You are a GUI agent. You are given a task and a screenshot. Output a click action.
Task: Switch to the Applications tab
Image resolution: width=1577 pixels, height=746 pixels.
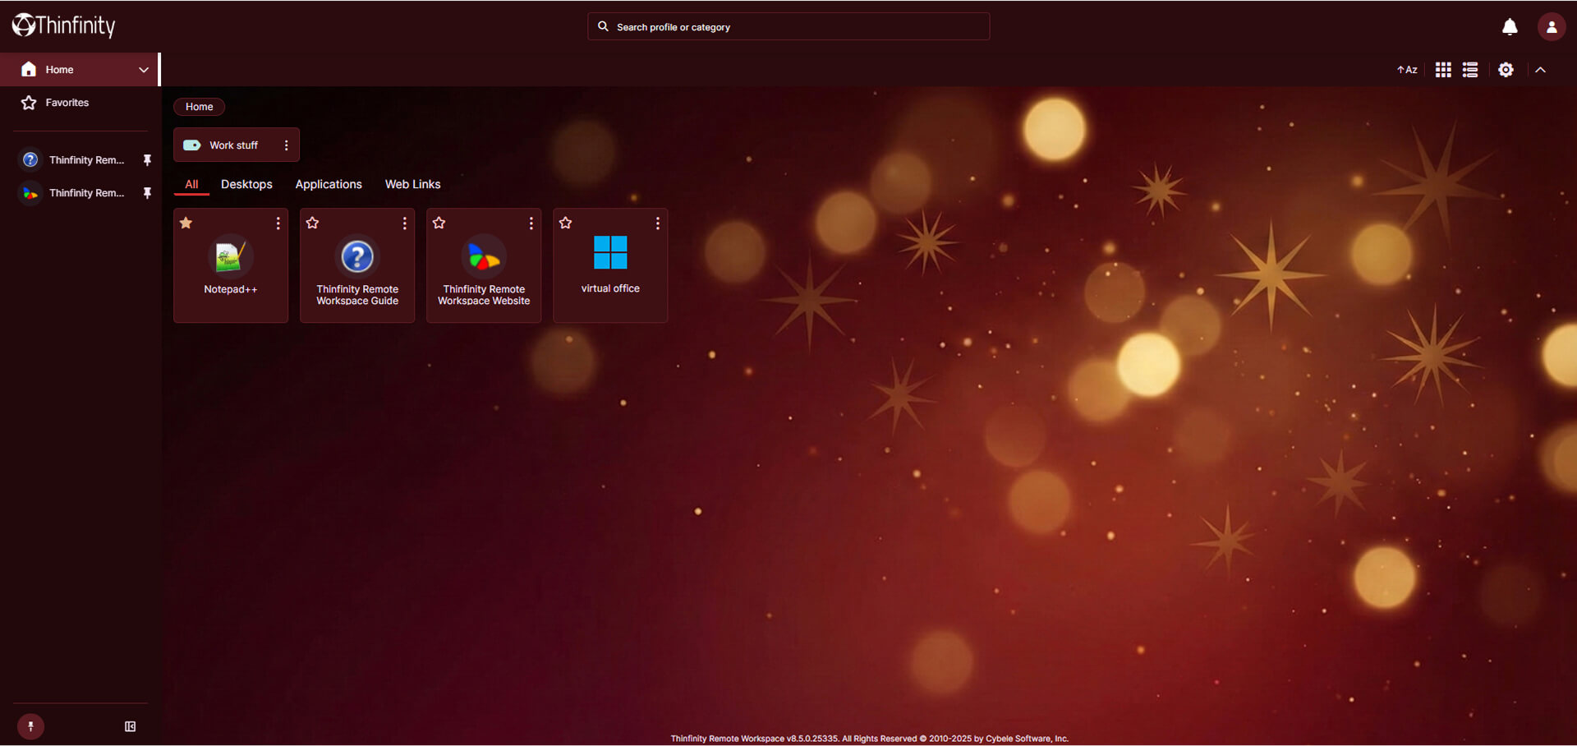(329, 184)
